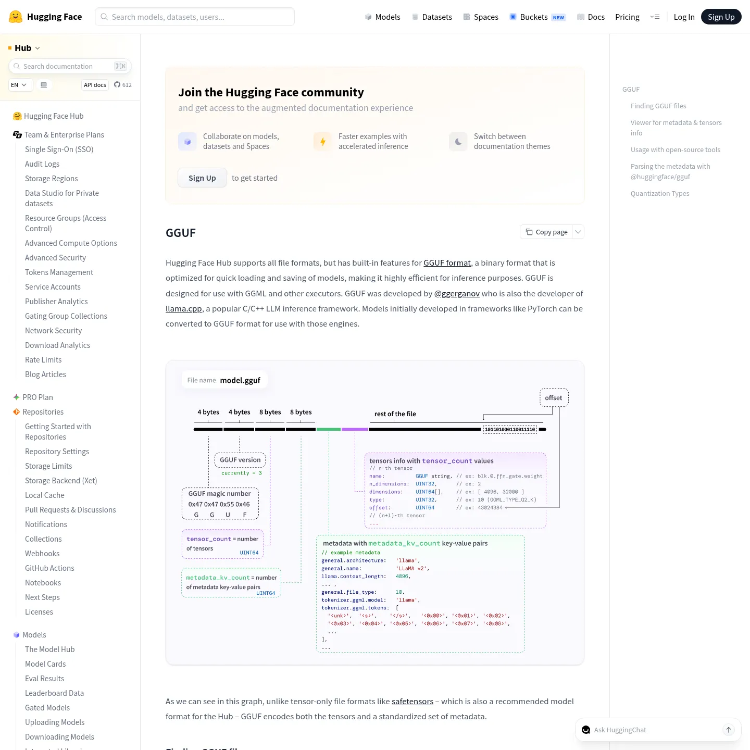Click the Models cube icon in sidebar
This screenshot has width=750, height=750.
point(16,635)
